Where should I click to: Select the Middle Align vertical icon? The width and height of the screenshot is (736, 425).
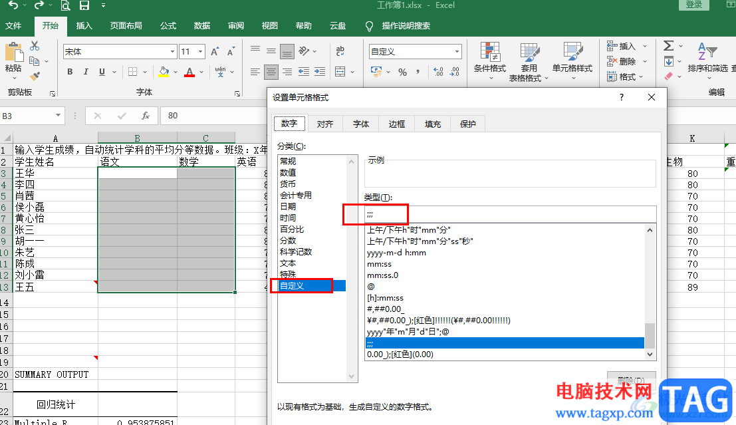click(x=271, y=51)
